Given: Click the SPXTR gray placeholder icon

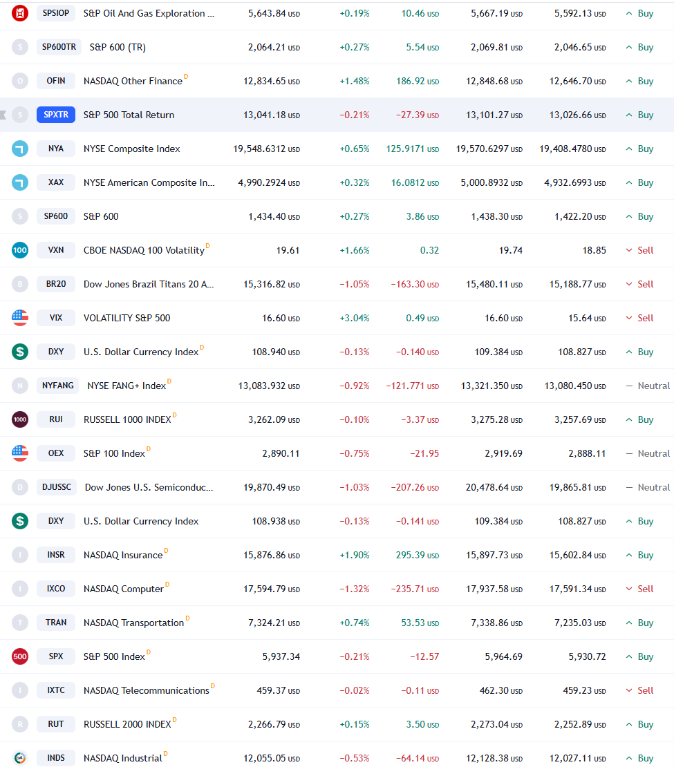Looking at the screenshot, I should [x=20, y=115].
